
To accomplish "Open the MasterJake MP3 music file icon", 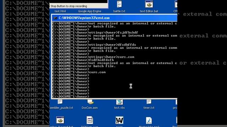I will pyautogui.click(x=149, y=120).
